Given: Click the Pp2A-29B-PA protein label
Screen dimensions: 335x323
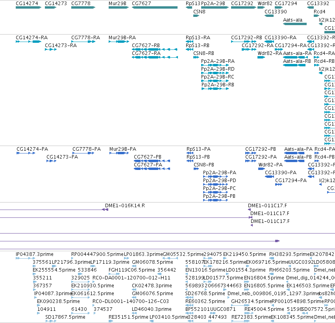Looking at the screenshot, I should pyautogui.click(x=220, y=173).
